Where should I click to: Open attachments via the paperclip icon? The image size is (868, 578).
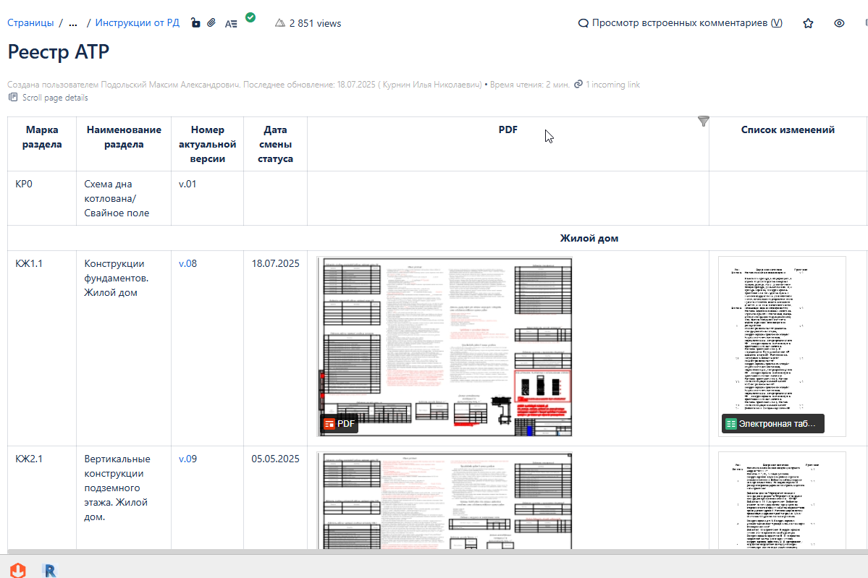tap(211, 22)
